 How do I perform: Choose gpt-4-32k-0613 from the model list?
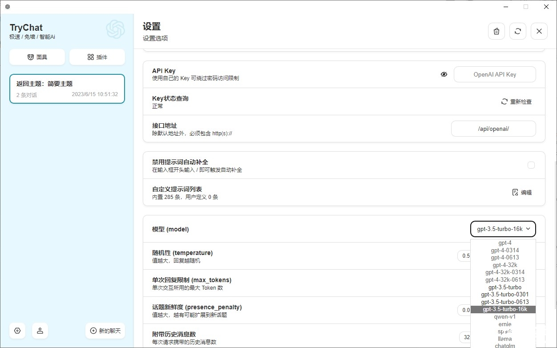[x=503, y=279]
